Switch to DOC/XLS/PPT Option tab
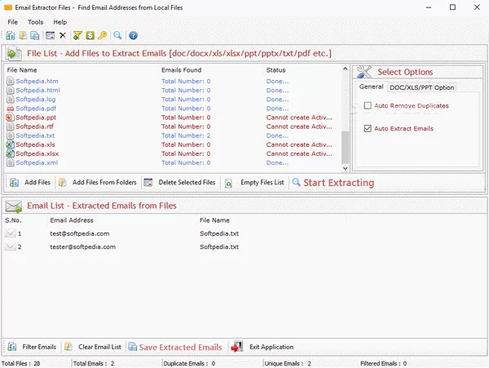 pos(421,87)
